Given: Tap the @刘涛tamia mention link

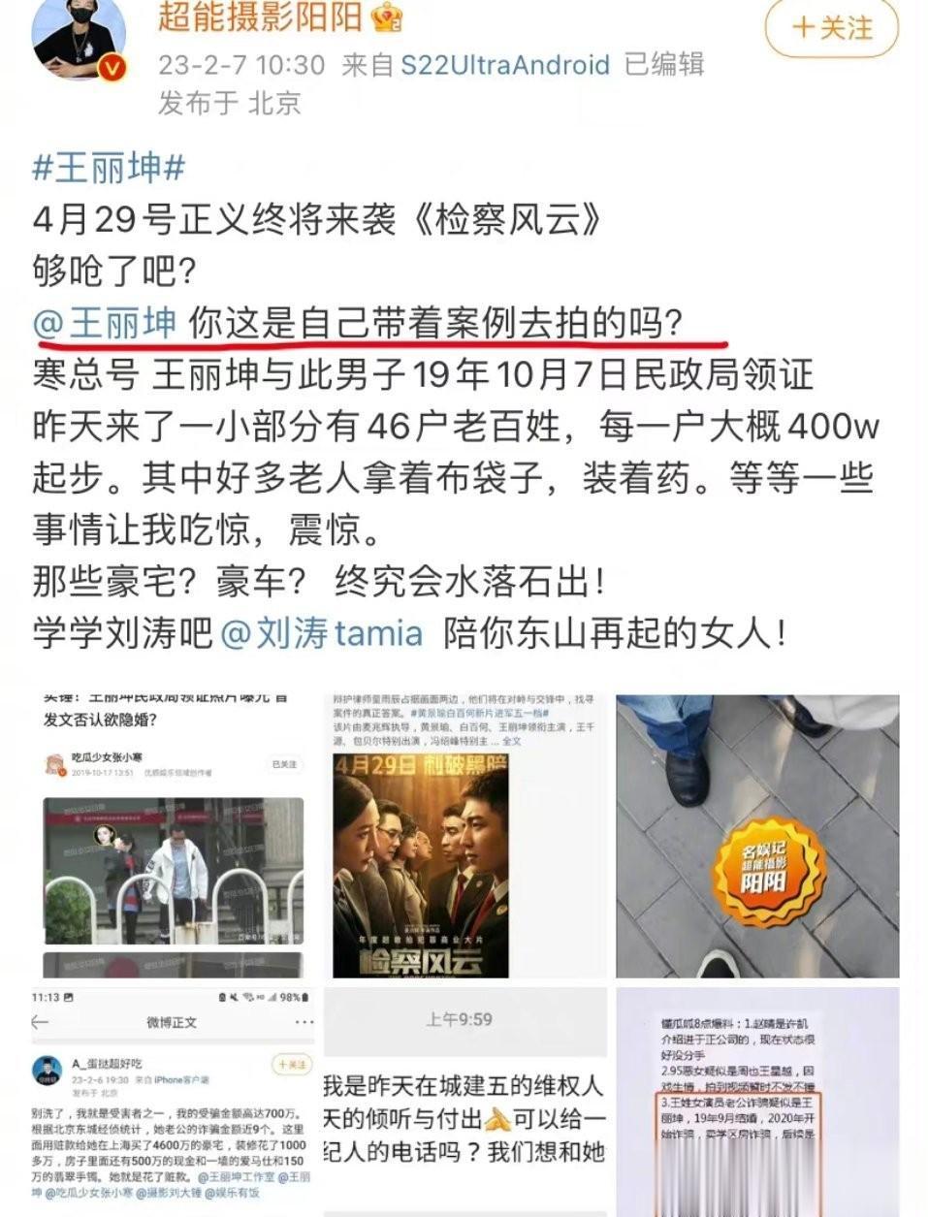Looking at the screenshot, I should coord(322,634).
